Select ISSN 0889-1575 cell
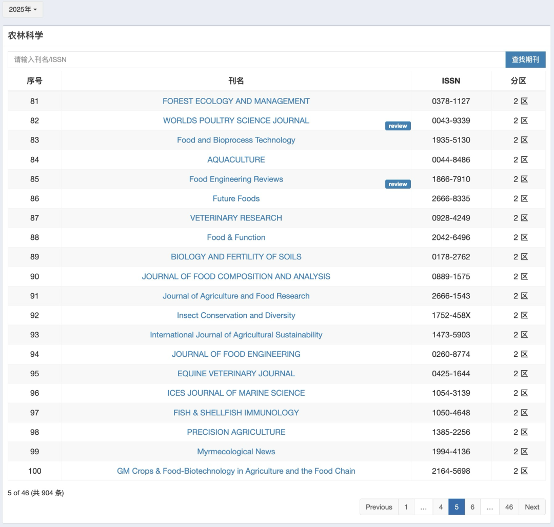 tap(451, 276)
